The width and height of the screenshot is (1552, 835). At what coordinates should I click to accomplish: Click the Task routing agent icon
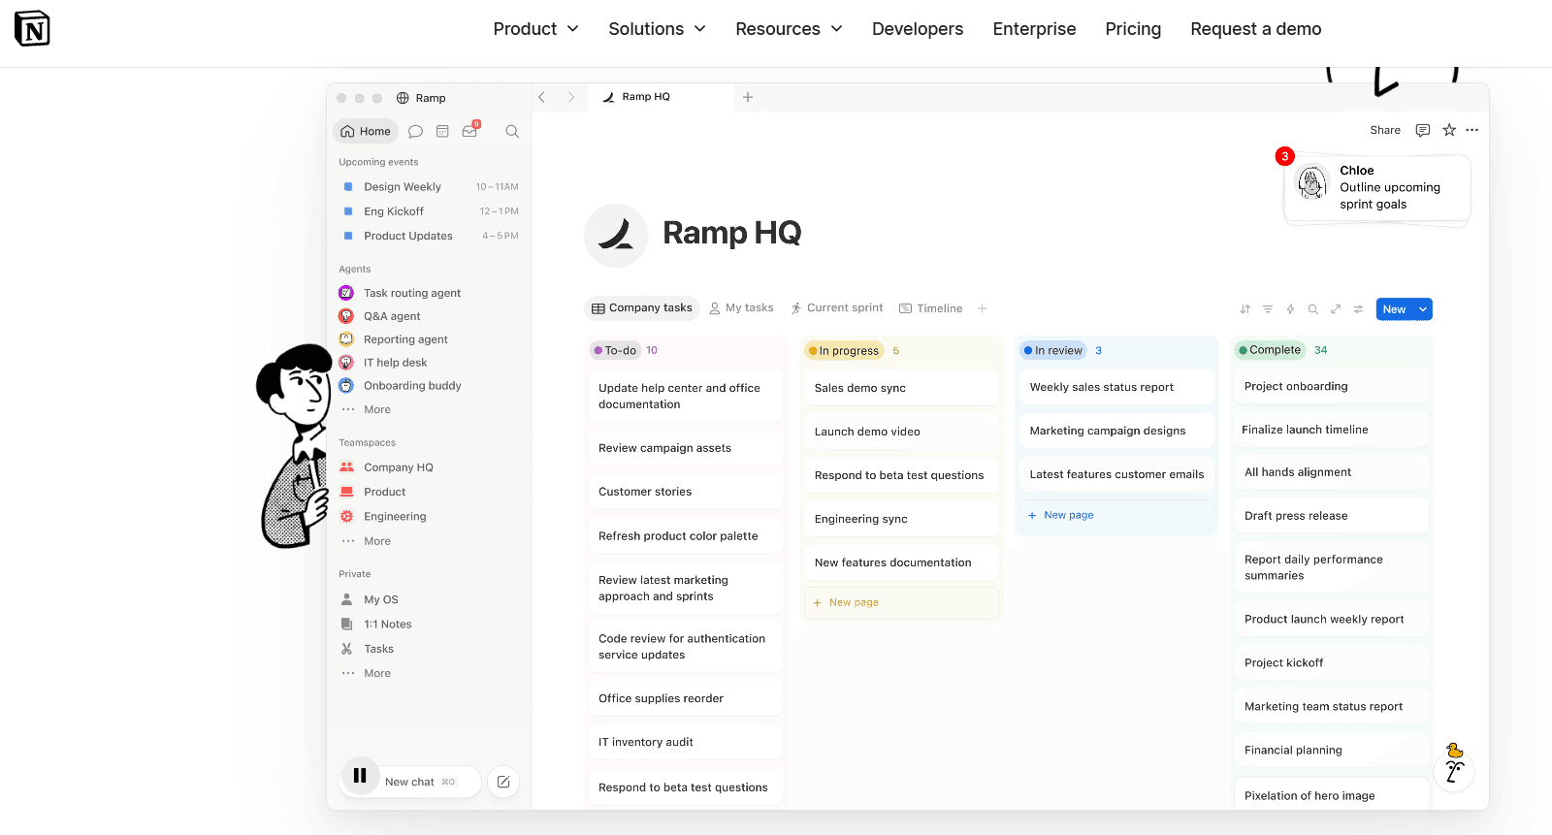[x=346, y=293]
